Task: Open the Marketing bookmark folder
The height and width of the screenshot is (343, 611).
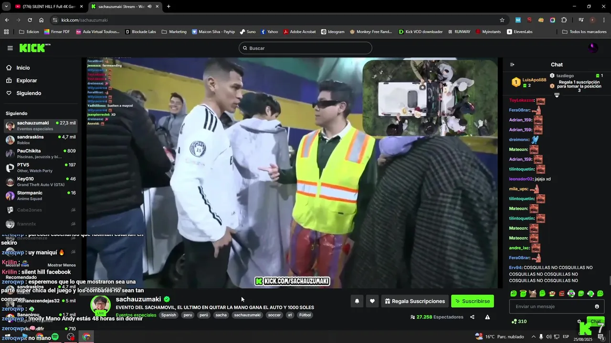Action: point(174,32)
